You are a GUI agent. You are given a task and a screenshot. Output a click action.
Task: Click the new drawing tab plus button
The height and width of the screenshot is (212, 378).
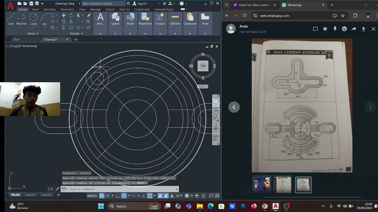(76, 39)
